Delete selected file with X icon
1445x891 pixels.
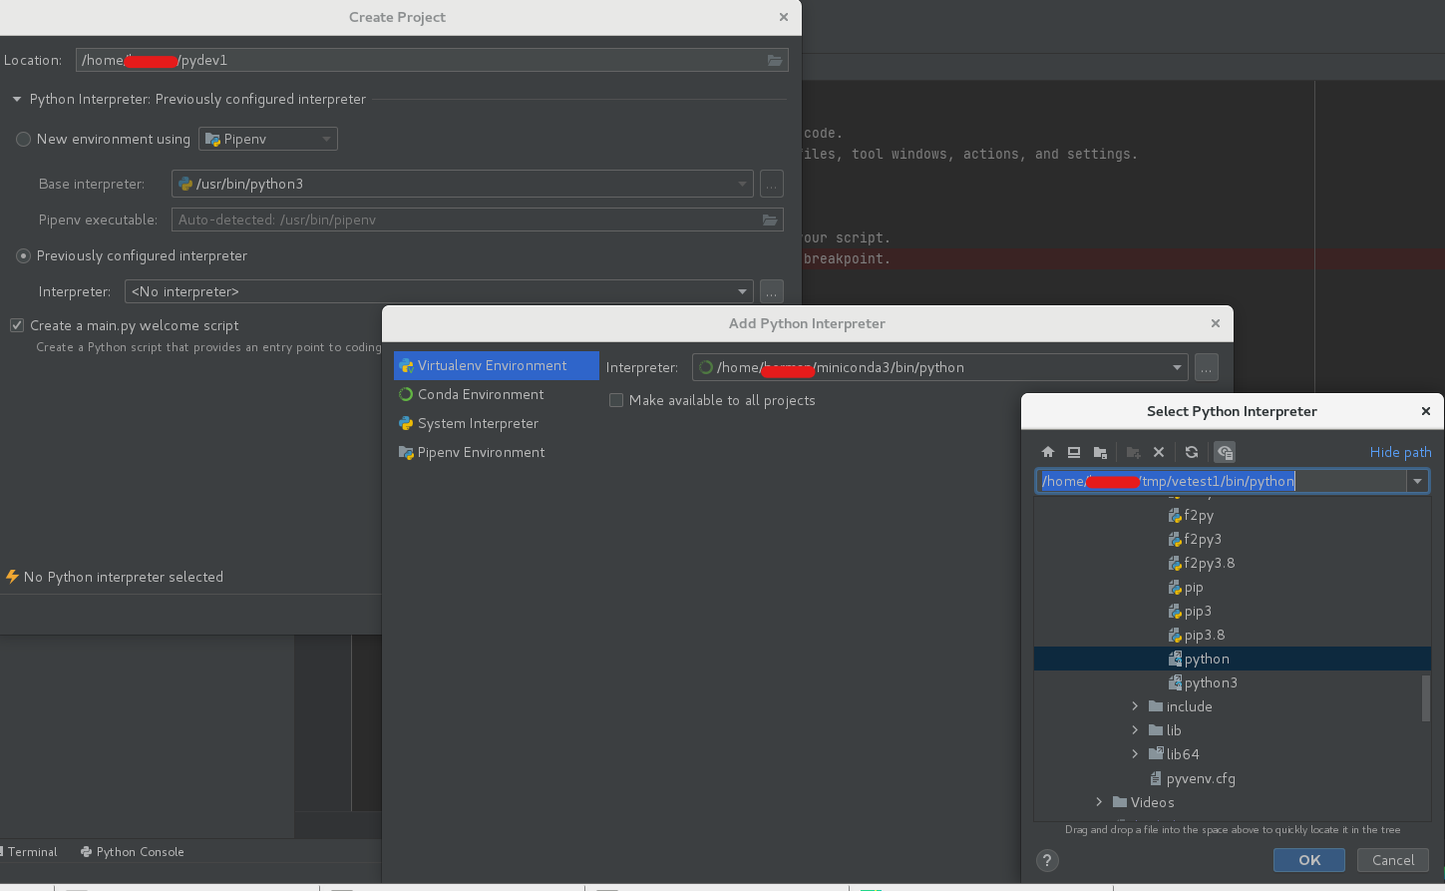coord(1159,452)
